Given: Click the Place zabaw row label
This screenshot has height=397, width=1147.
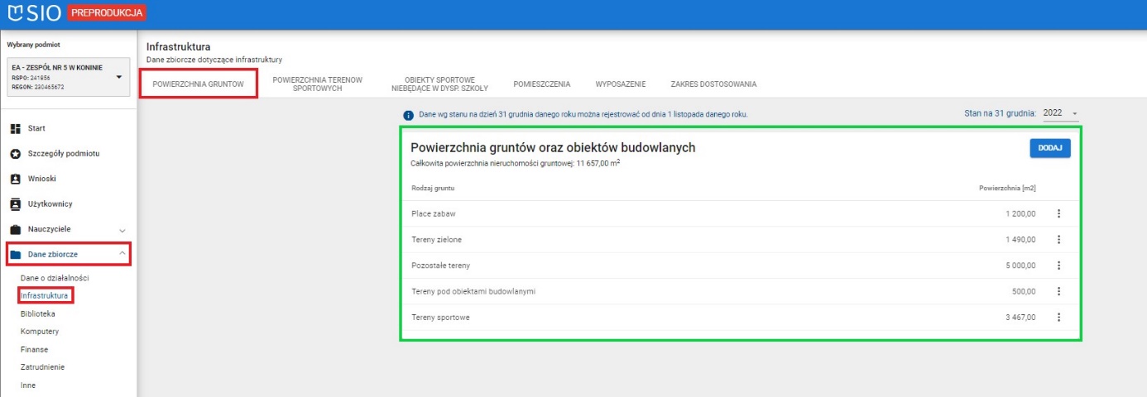Looking at the screenshot, I should [x=434, y=213].
